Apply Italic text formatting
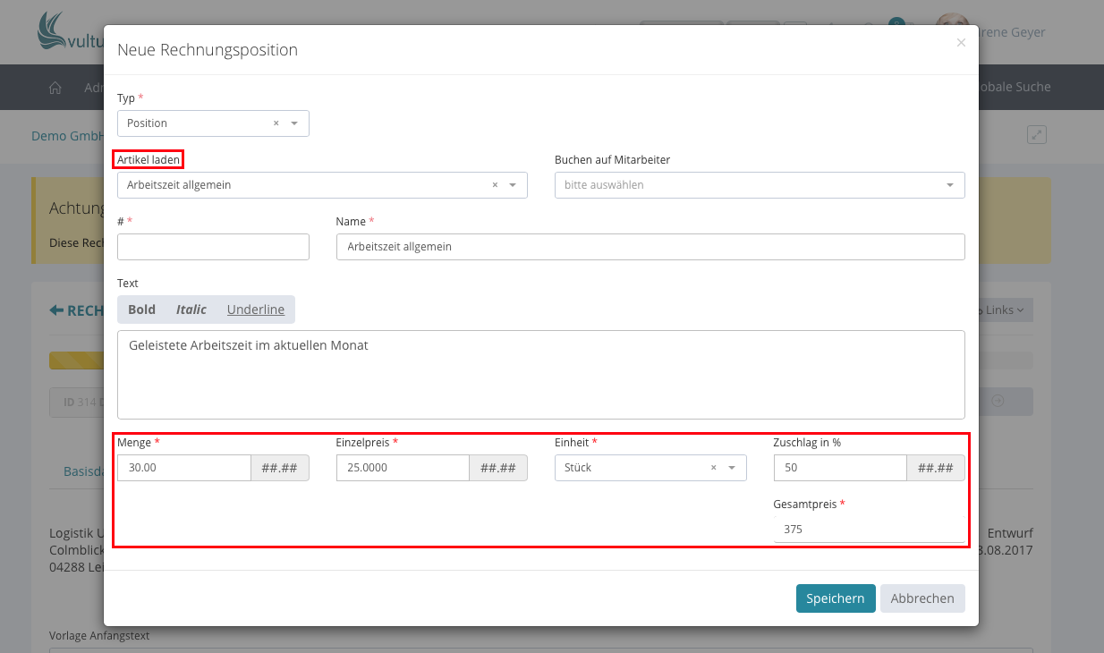Screen dimensions: 1104x653 tap(191, 310)
